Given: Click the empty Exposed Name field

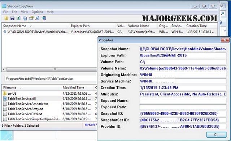Looking at the screenshot, I should [183, 101].
